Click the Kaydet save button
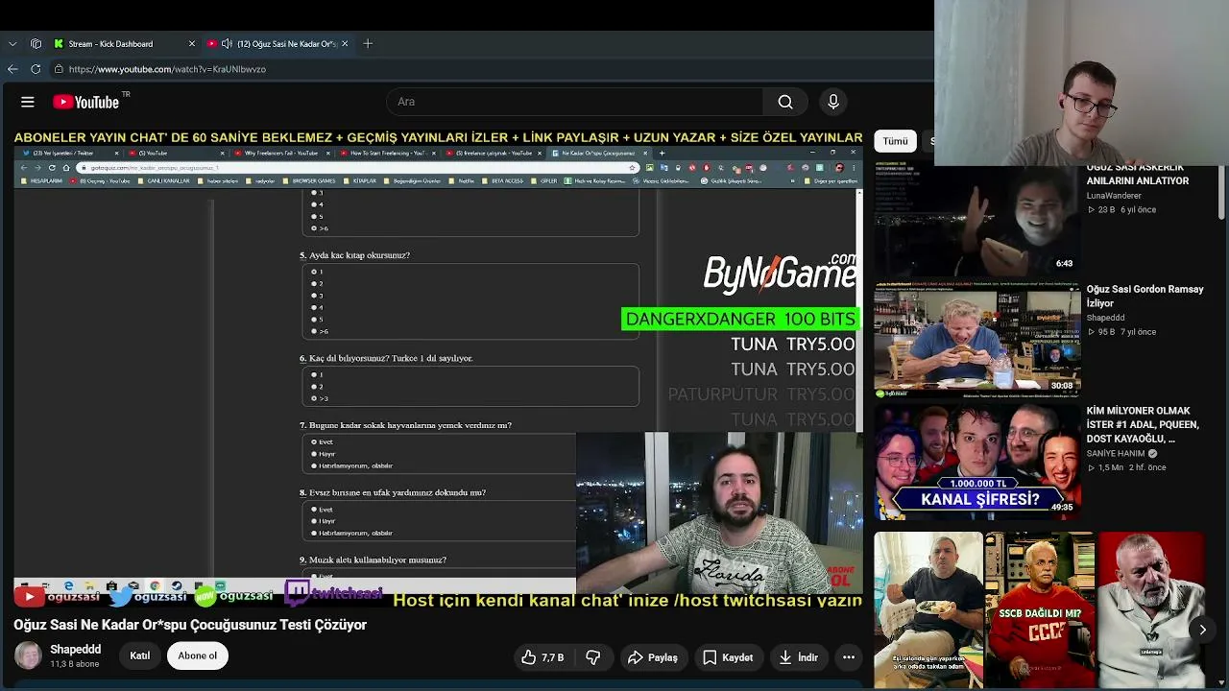Image resolution: width=1229 pixels, height=691 pixels. (x=728, y=657)
